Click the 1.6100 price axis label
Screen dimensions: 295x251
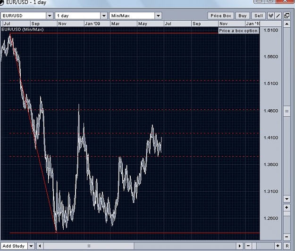(x=271, y=30)
